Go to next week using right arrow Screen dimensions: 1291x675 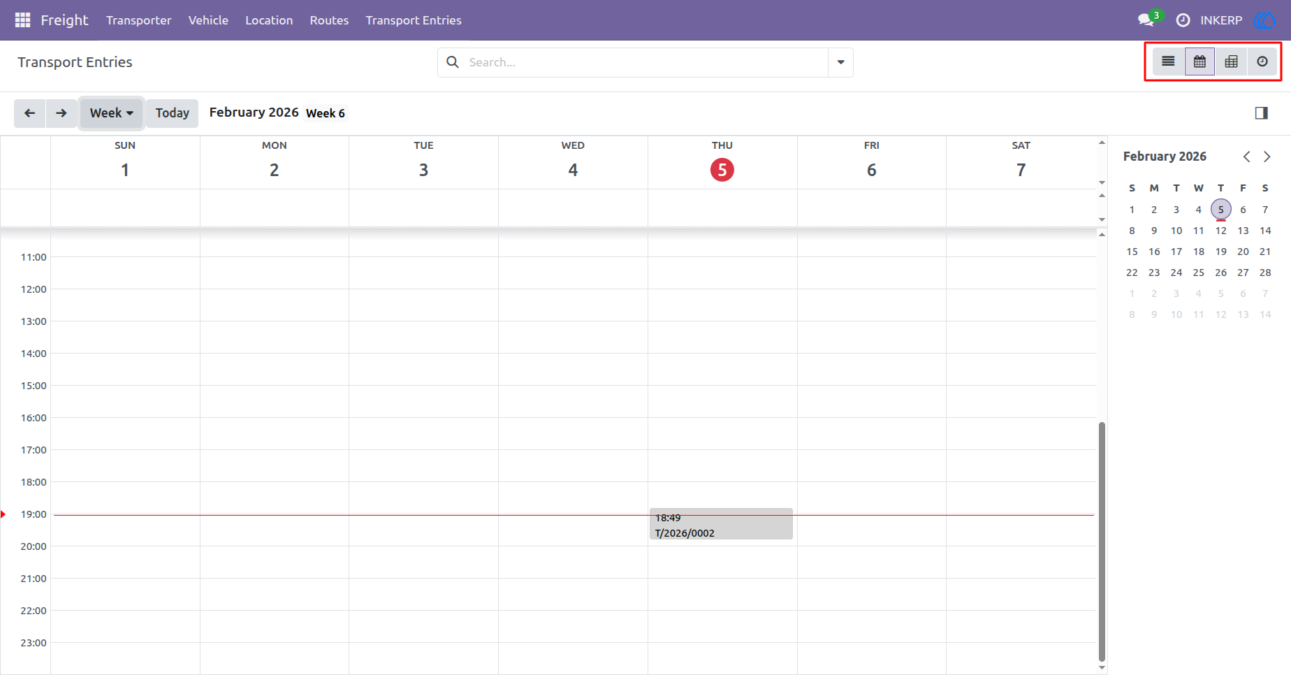pyautogui.click(x=61, y=113)
